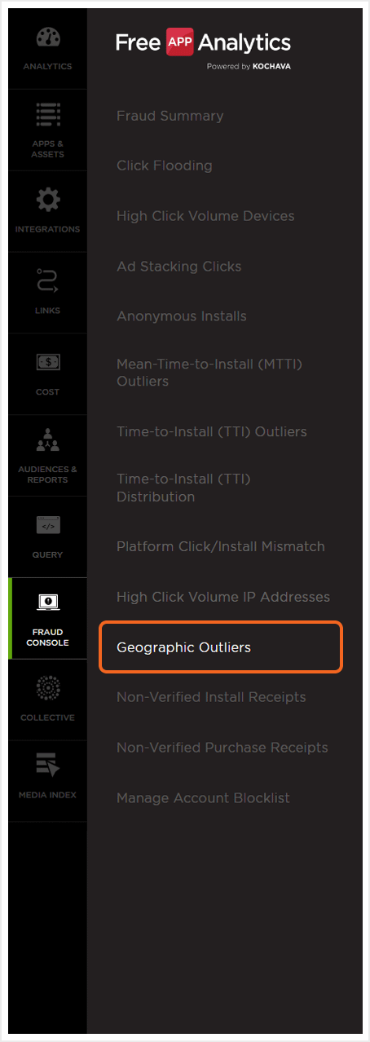The height and width of the screenshot is (1042, 370).
Task: Open the Cost dollar icon
Action: pos(47,361)
